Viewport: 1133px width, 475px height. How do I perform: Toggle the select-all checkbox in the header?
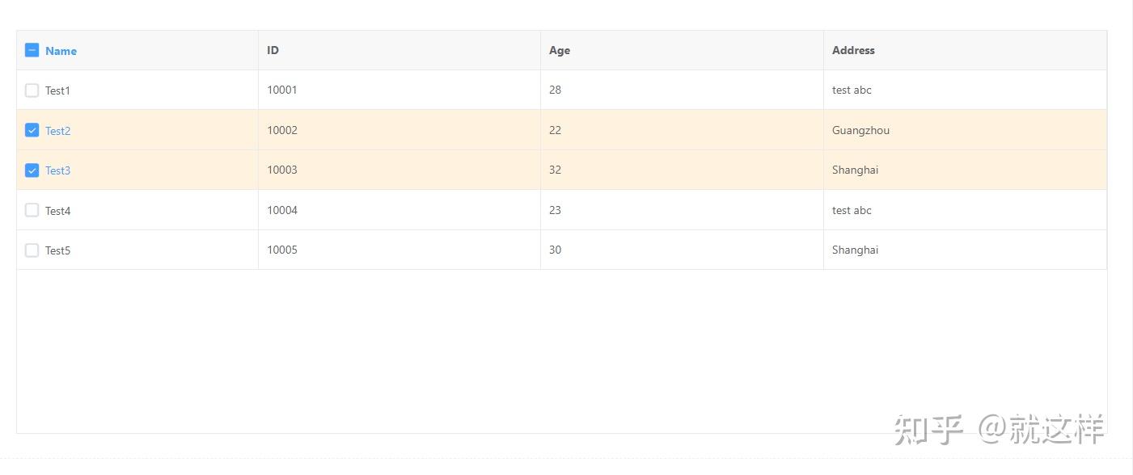(32, 49)
